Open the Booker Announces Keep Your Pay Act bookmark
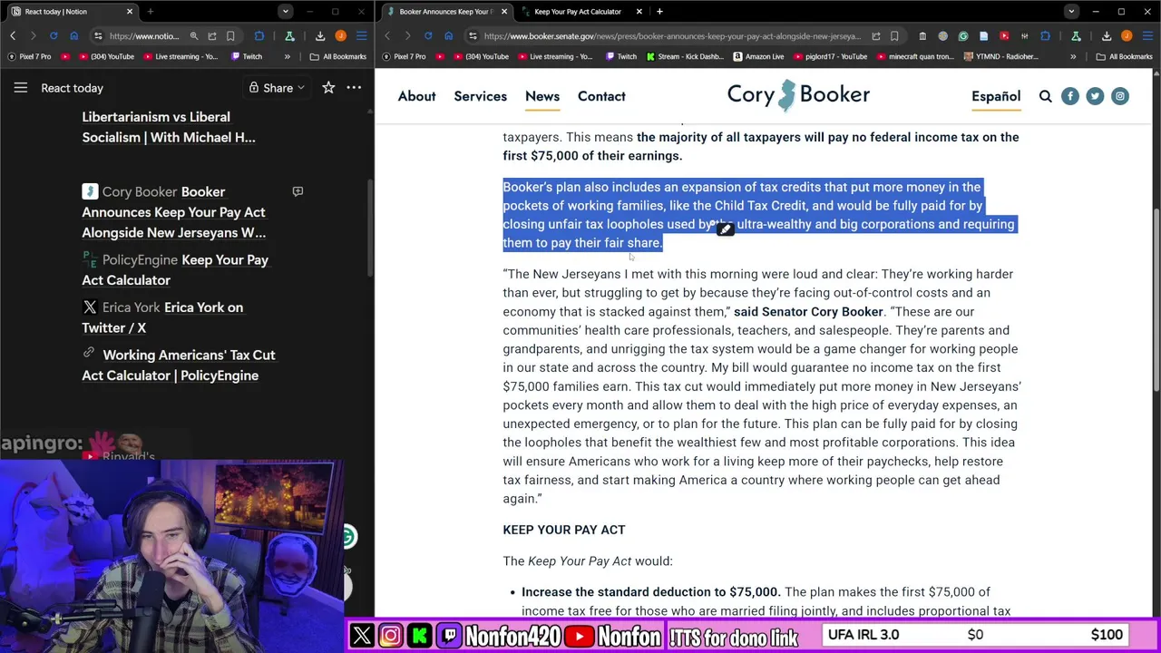Image resolution: width=1161 pixels, height=653 pixels. (174, 212)
